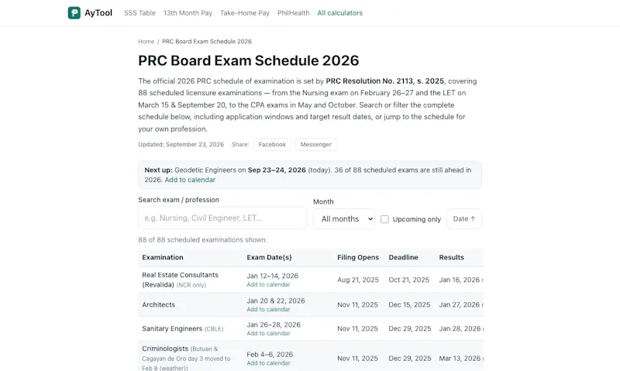Open the 13th Month Pay nav item
Screen dimensions: 620x371
tap(188, 13)
